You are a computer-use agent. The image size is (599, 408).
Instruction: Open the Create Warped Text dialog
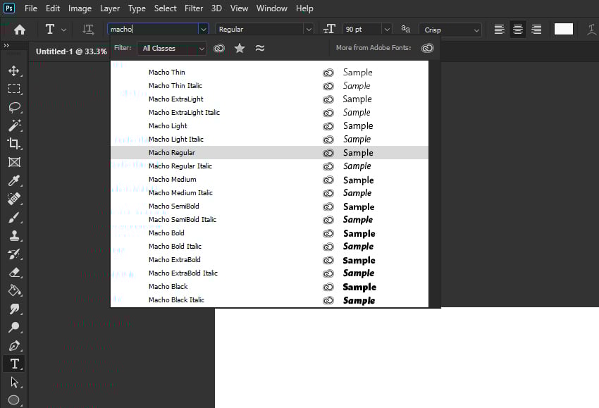[x=591, y=29]
